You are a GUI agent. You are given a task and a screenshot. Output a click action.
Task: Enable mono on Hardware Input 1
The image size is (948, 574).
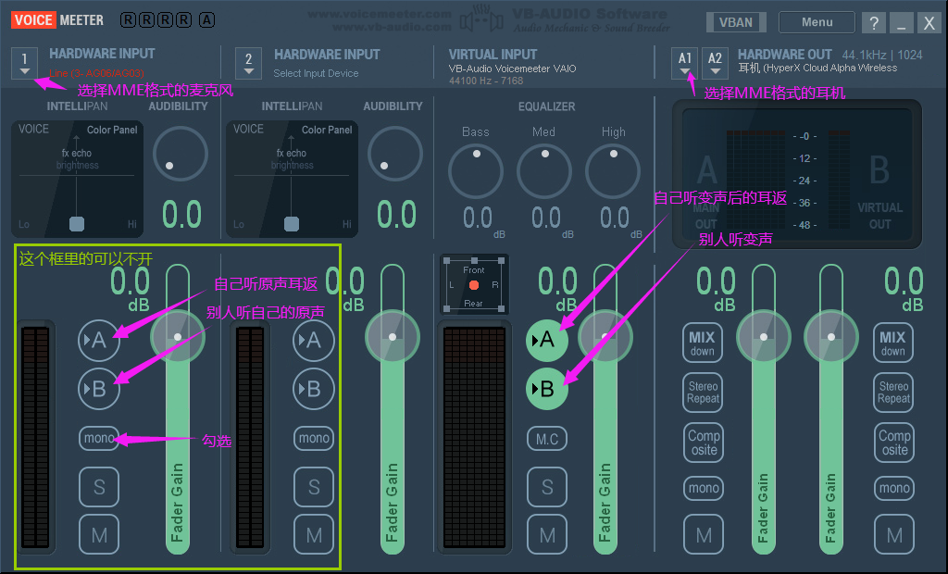coord(98,438)
